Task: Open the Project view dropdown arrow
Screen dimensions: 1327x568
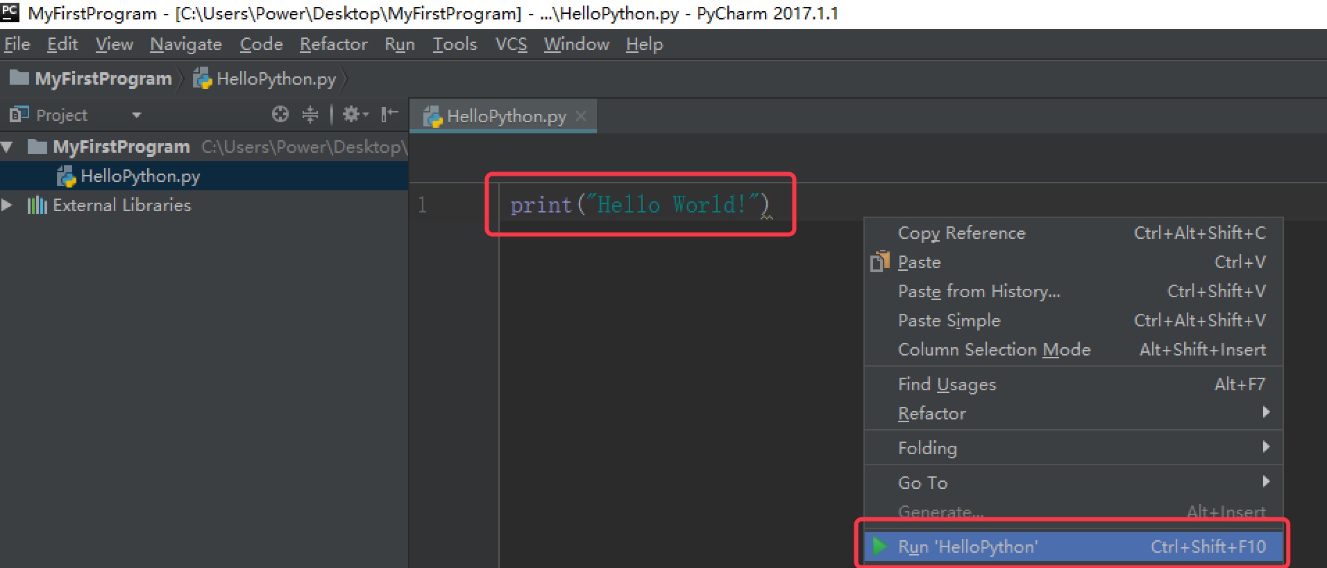Action: point(137,115)
